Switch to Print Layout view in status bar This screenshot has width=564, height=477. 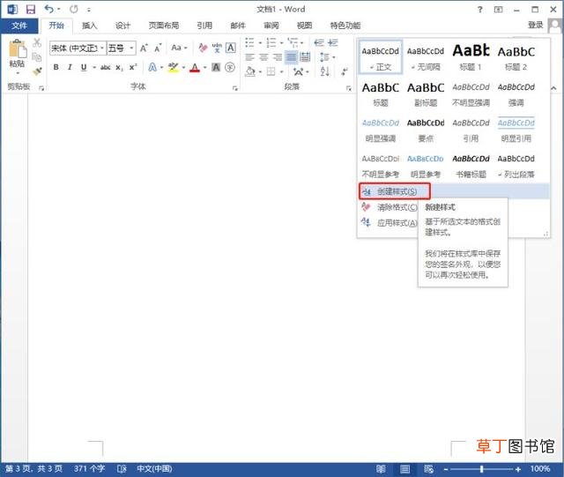(x=405, y=469)
